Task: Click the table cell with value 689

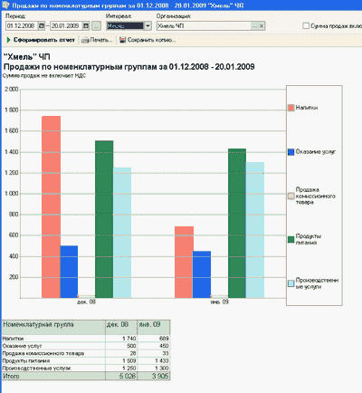Action: 154,339
